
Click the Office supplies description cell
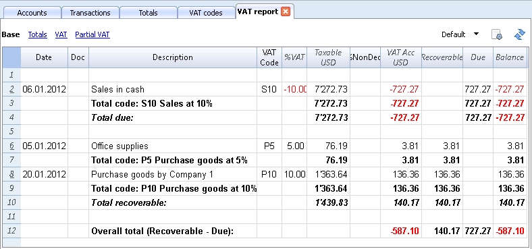tap(173, 146)
